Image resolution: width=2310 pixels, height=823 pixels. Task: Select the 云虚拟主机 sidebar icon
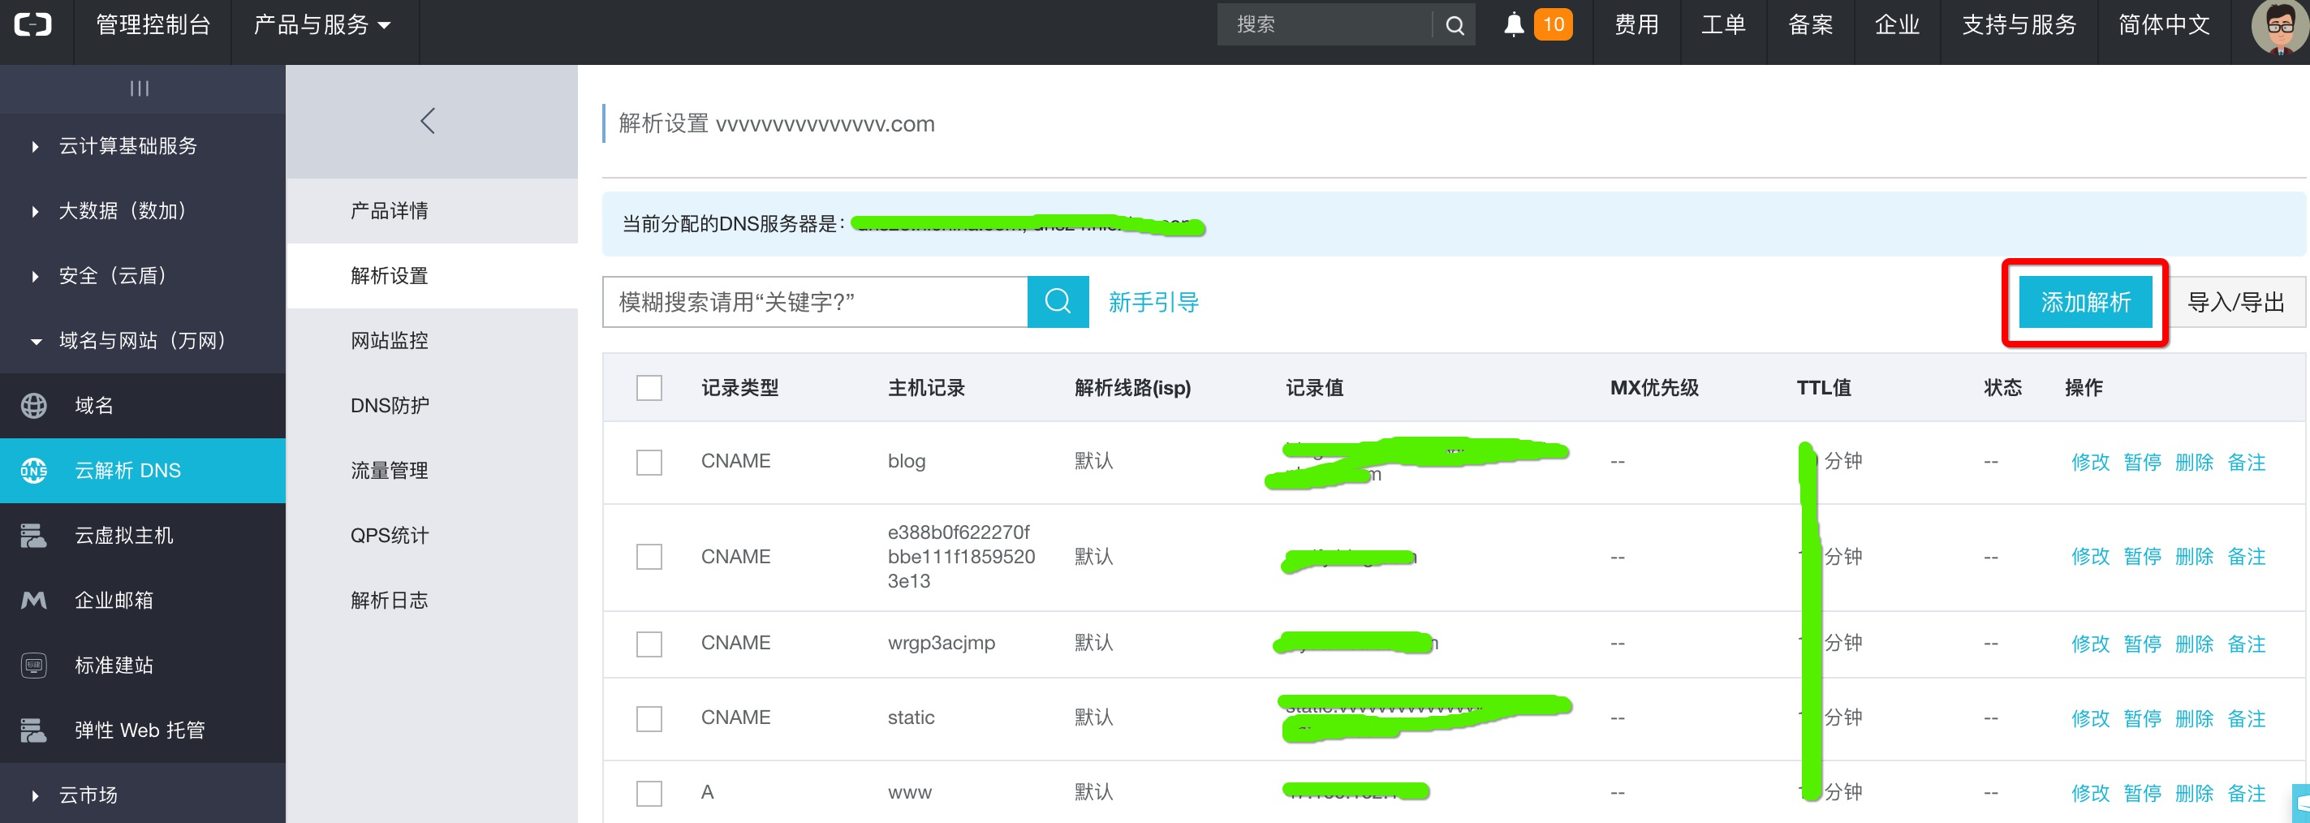(33, 535)
